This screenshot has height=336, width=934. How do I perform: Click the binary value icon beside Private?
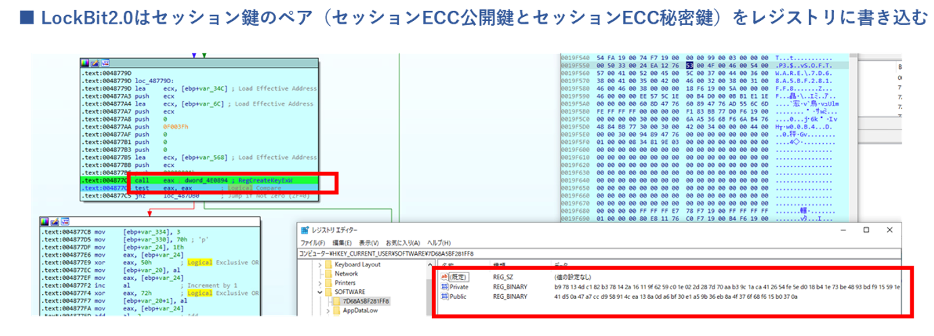click(x=445, y=287)
